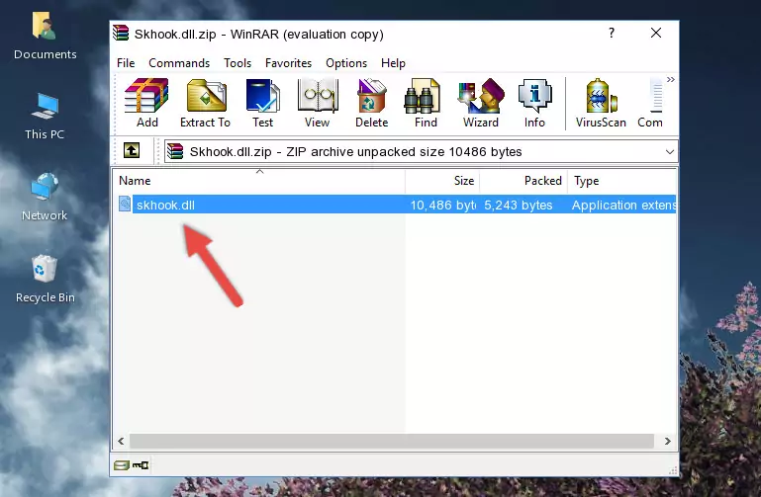The height and width of the screenshot is (497, 761).
Task: Sort by the Size column header
Action: [442, 181]
